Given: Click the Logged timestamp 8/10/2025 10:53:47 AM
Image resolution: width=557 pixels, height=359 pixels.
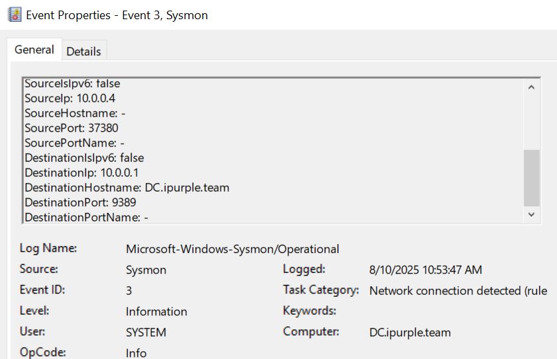Looking at the screenshot, I should (x=425, y=270).
